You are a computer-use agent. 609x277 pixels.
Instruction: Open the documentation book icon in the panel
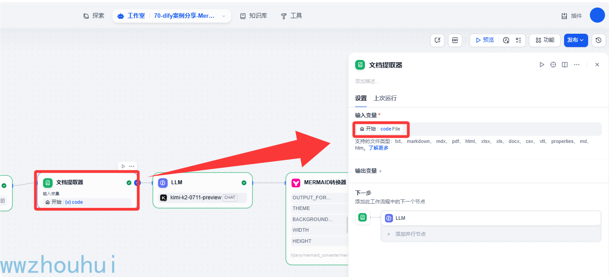(x=565, y=64)
